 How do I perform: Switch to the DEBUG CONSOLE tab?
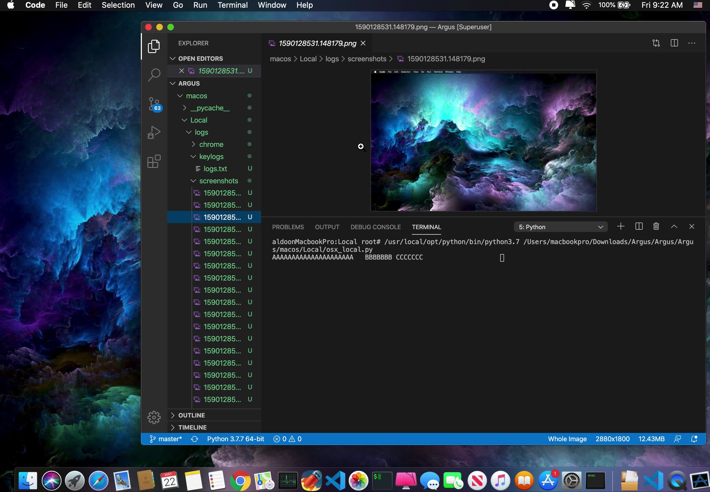point(375,227)
